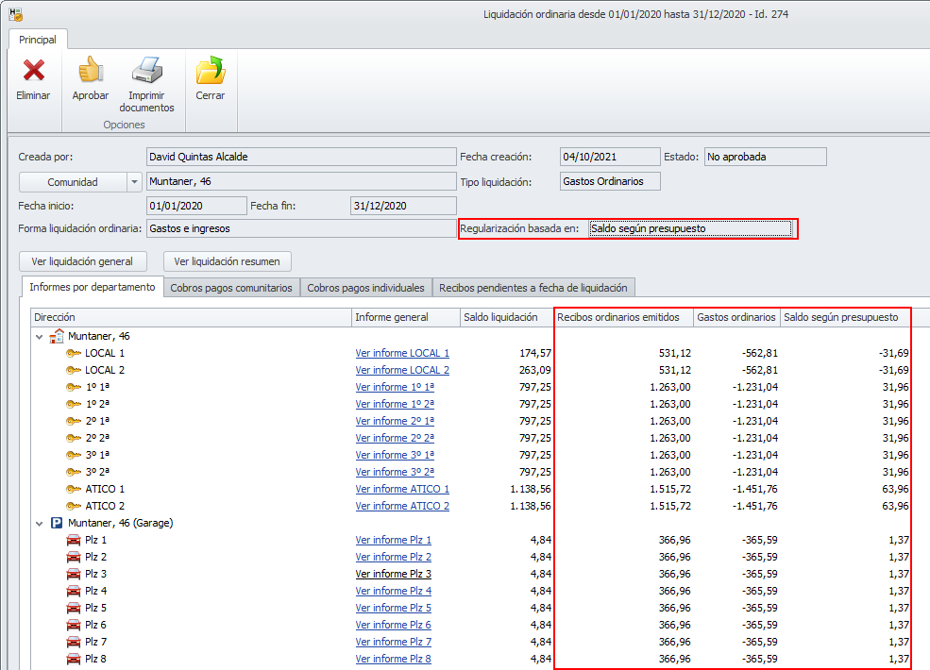930x670 pixels.
Task: Close with the Cerrar folder icon
Action: click(210, 72)
